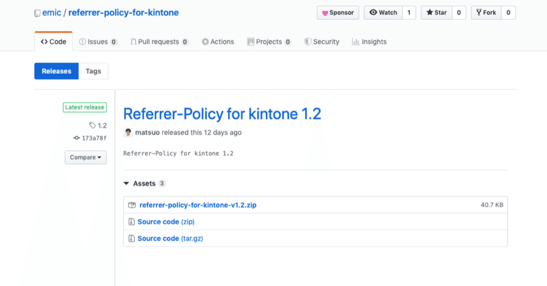Open the watchers count 1
Viewport: 547px width, 286px height.
409,13
